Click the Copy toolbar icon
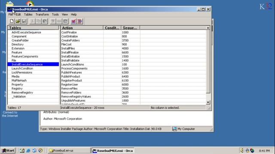 coord(38,21)
